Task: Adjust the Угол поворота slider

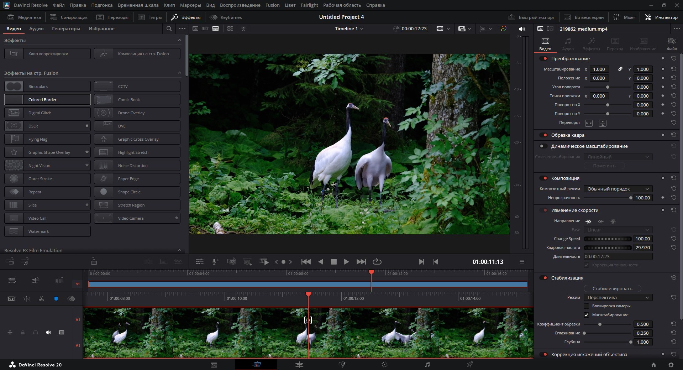Action: [x=608, y=87]
